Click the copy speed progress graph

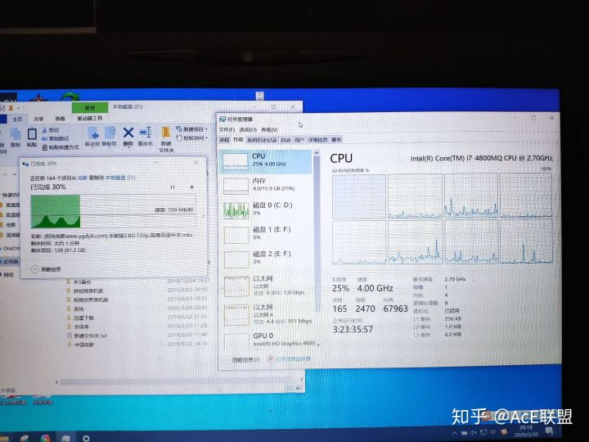[113, 211]
